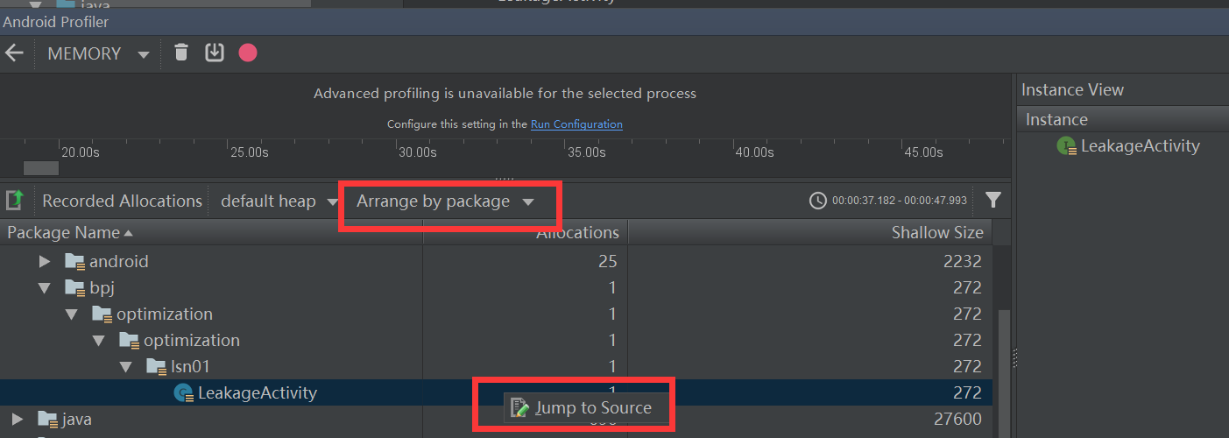Click the Instance View panel title
Viewport: 1229px width, 438px height.
point(1072,89)
